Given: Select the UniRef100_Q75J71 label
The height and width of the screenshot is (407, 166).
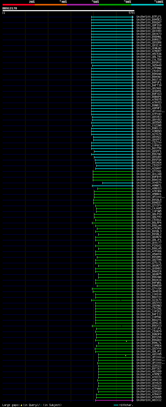Looking at the screenshot, I should [149, 263].
